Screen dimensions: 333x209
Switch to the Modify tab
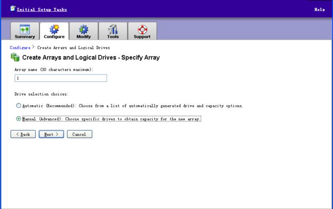click(84, 31)
